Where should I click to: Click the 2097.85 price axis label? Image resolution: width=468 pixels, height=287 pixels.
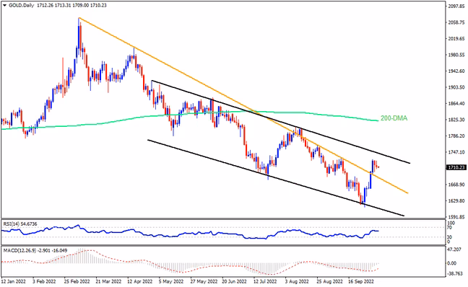[456, 6]
